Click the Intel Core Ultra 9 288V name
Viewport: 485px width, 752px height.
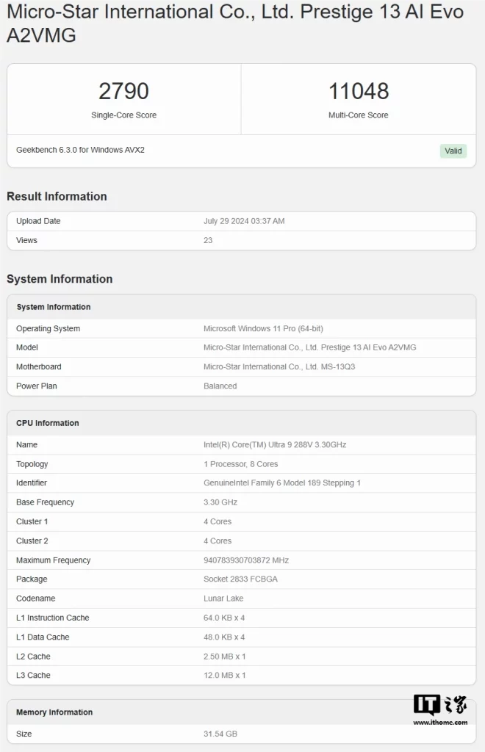[275, 445]
